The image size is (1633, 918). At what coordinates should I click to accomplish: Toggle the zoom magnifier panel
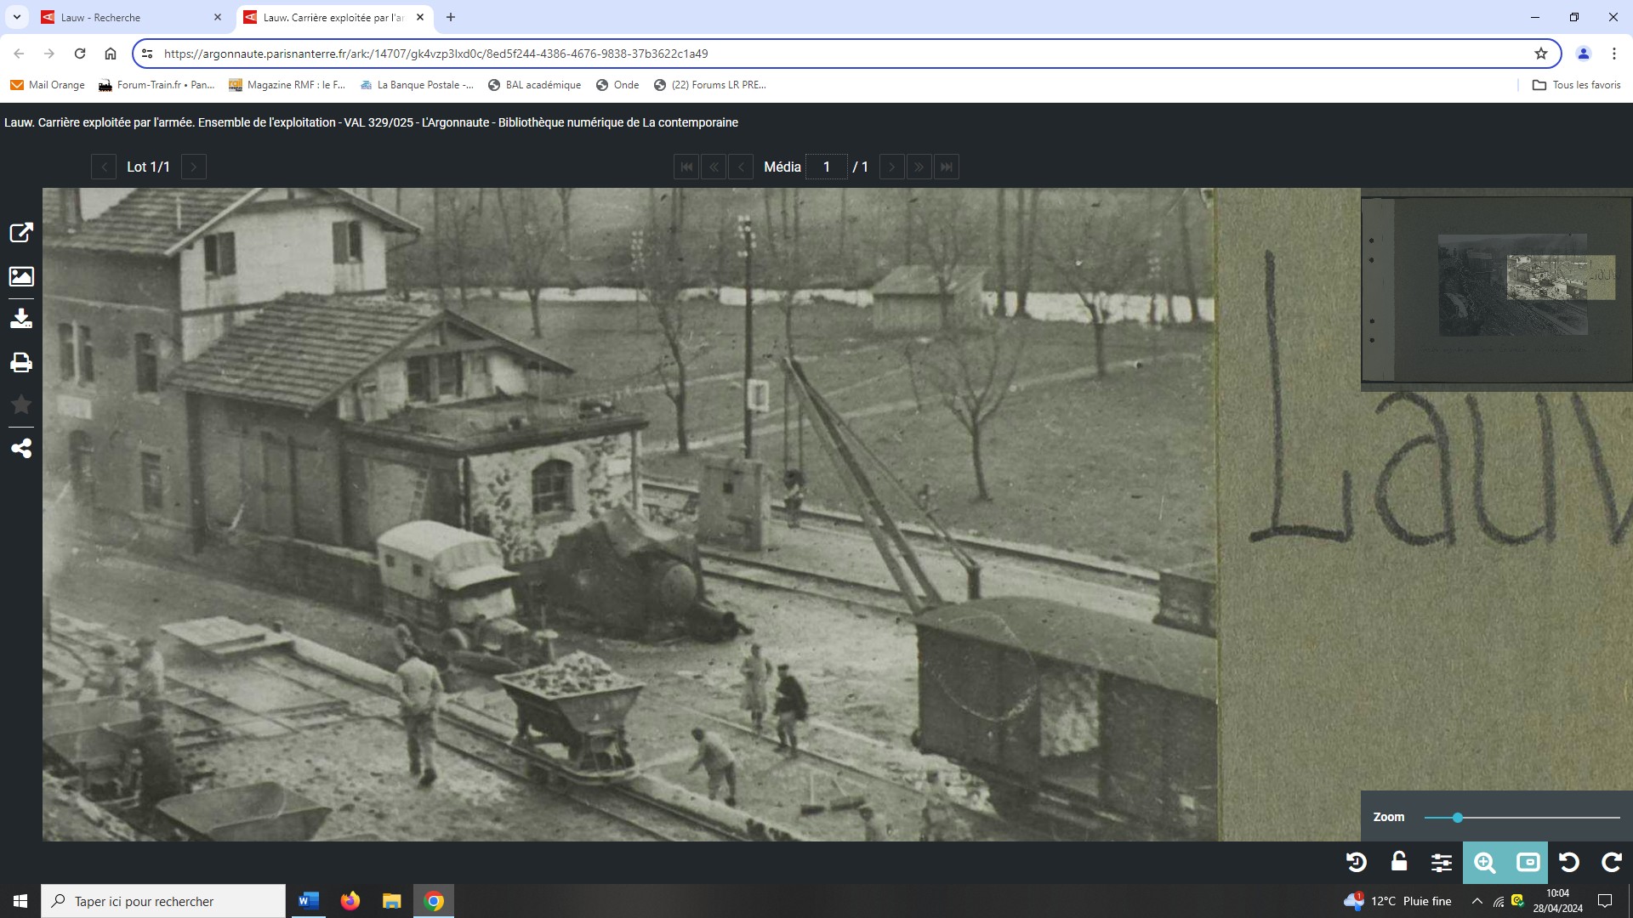tap(1484, 863)
